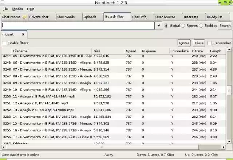Select row 3248 Divertimento Adagio file
Screen dimensions: 233x160
click(x=114, y=83)
